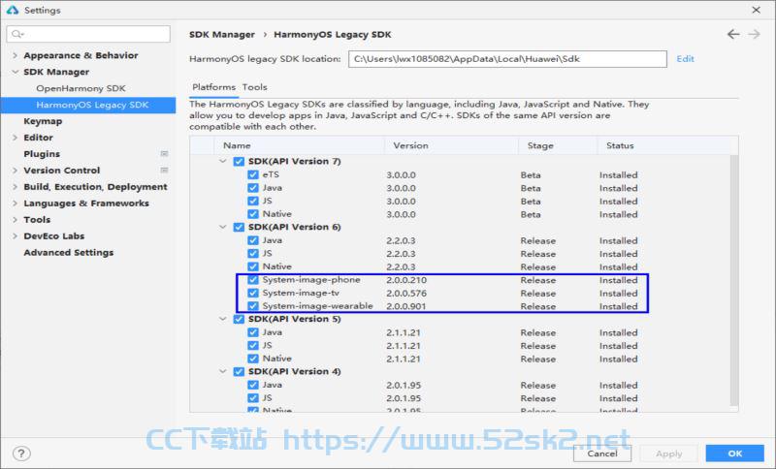The height and width of the screenshot is (469, 776).
Task: Collapse the SDK Manager tree node
Action: tap(15, 72)
